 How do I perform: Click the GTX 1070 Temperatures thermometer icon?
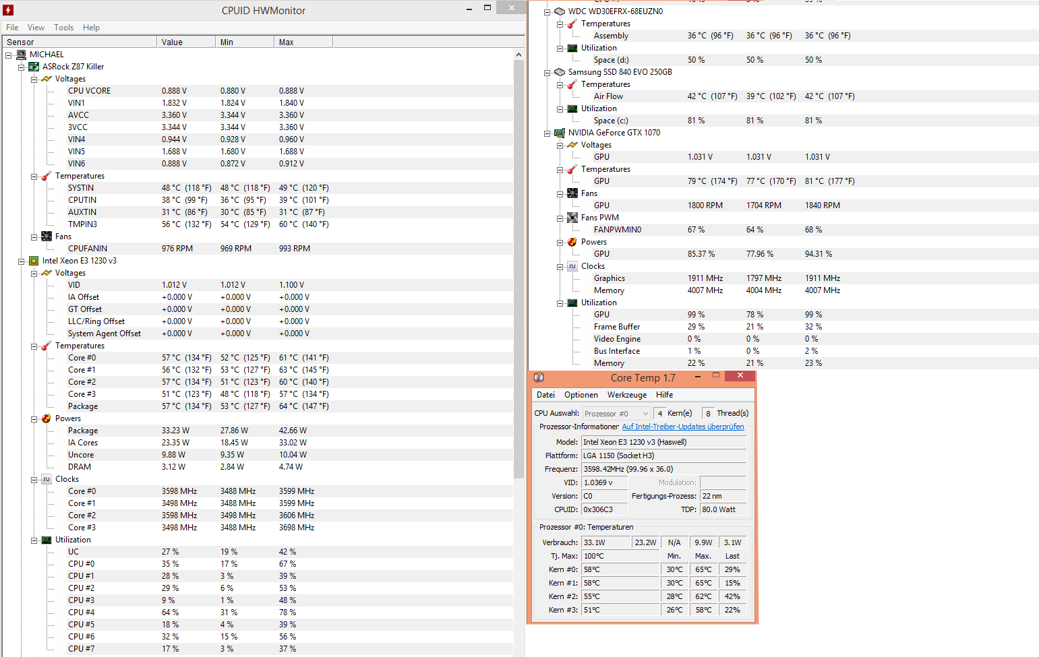click(x=572, y=169)
